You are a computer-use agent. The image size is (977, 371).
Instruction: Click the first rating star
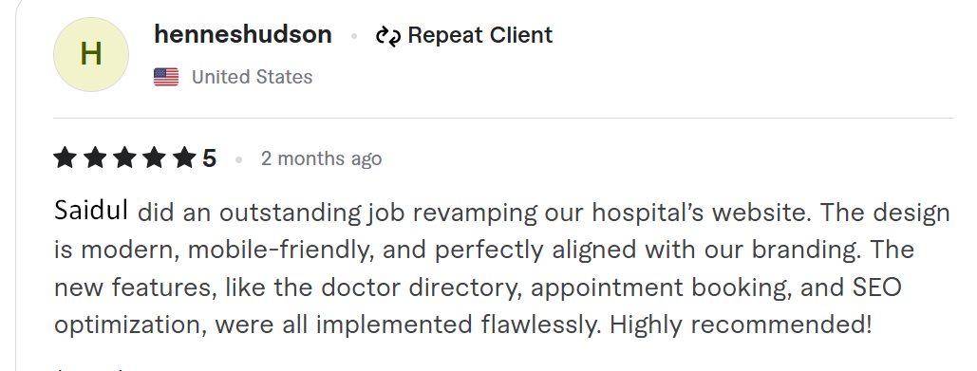coord(65,158)
